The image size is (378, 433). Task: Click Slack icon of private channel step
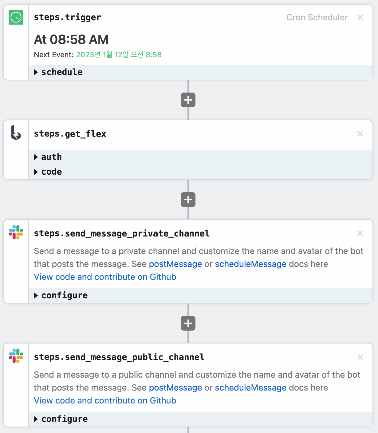tap(16, 232)
